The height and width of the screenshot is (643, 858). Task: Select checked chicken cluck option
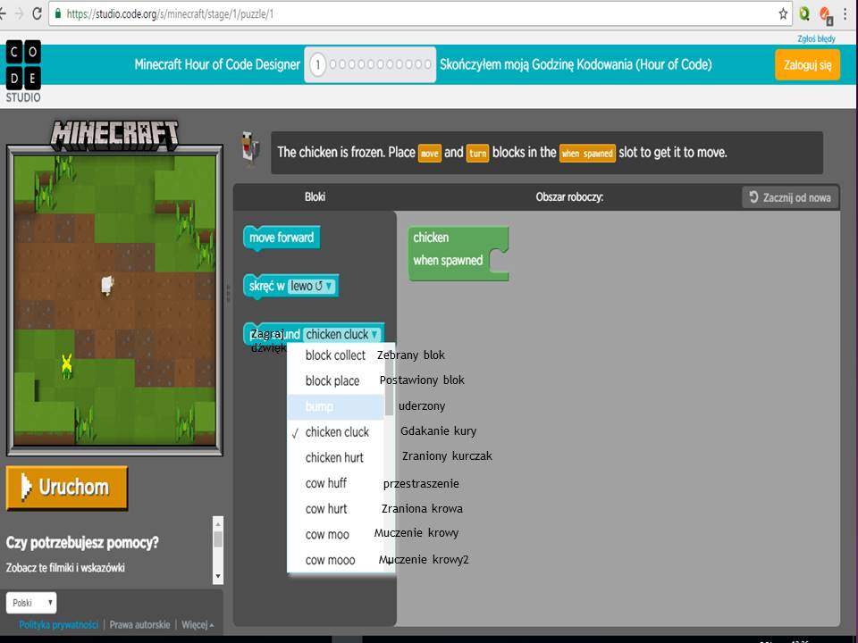337,432
